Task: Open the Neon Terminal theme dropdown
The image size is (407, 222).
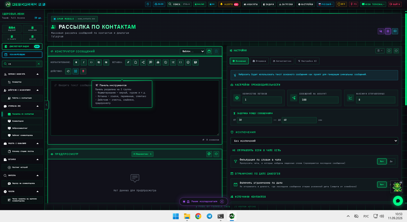Action: (373, 4)
